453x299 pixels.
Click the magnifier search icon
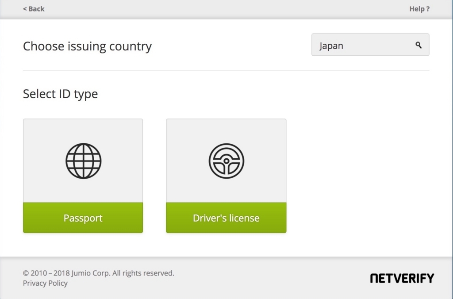[x=418, y=45]
